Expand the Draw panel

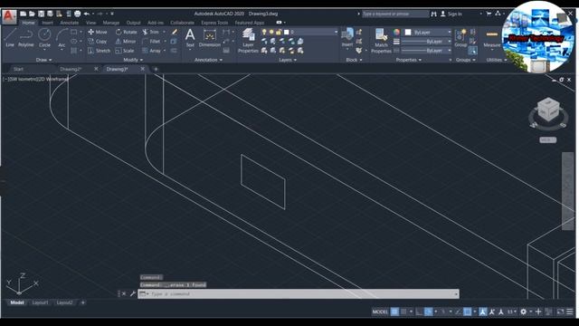(44, 60)
